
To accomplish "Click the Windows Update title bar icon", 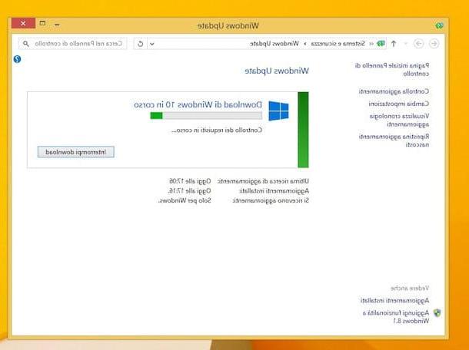I will coord(439,25).
